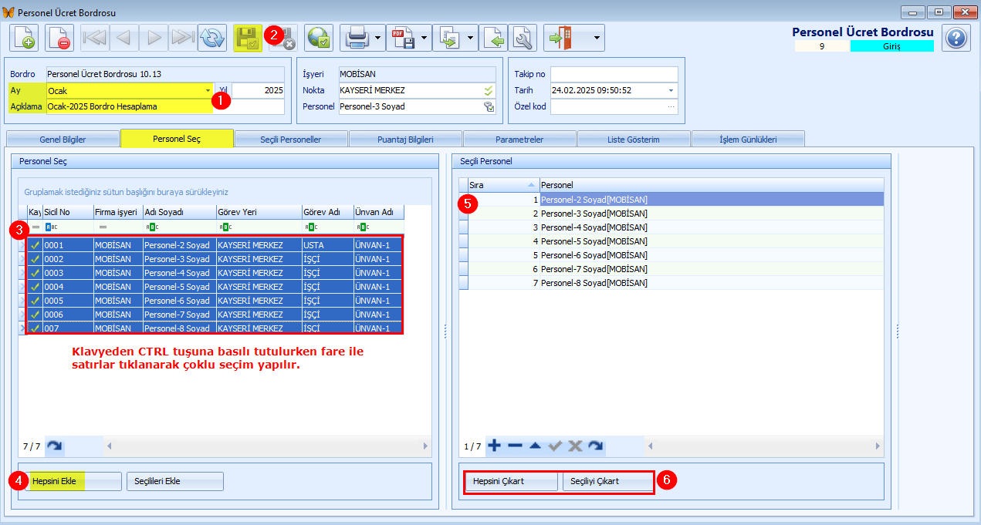Click the Açıklama description input field
This screenshot has width=981, height=525.
tap(165, 106)
